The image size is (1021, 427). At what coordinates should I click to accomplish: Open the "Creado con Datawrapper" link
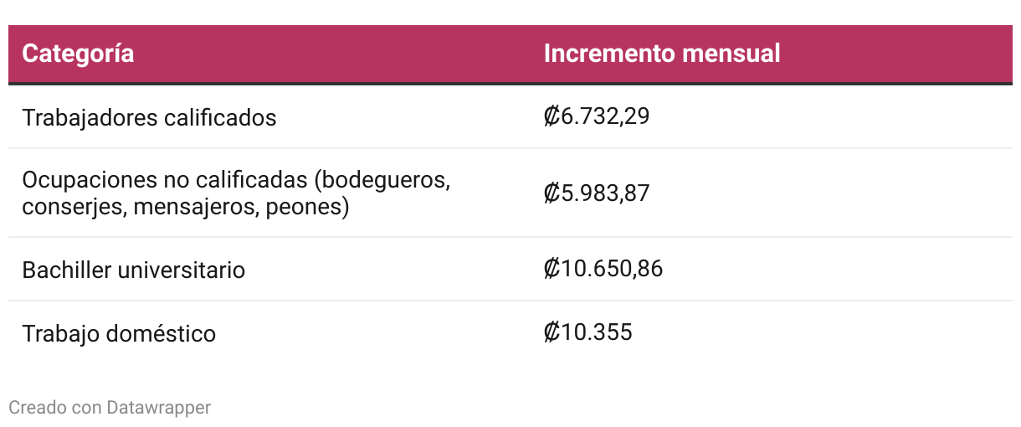[110, 408]
